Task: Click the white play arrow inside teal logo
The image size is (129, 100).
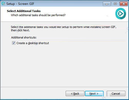Action: click(x=121, y=14)
